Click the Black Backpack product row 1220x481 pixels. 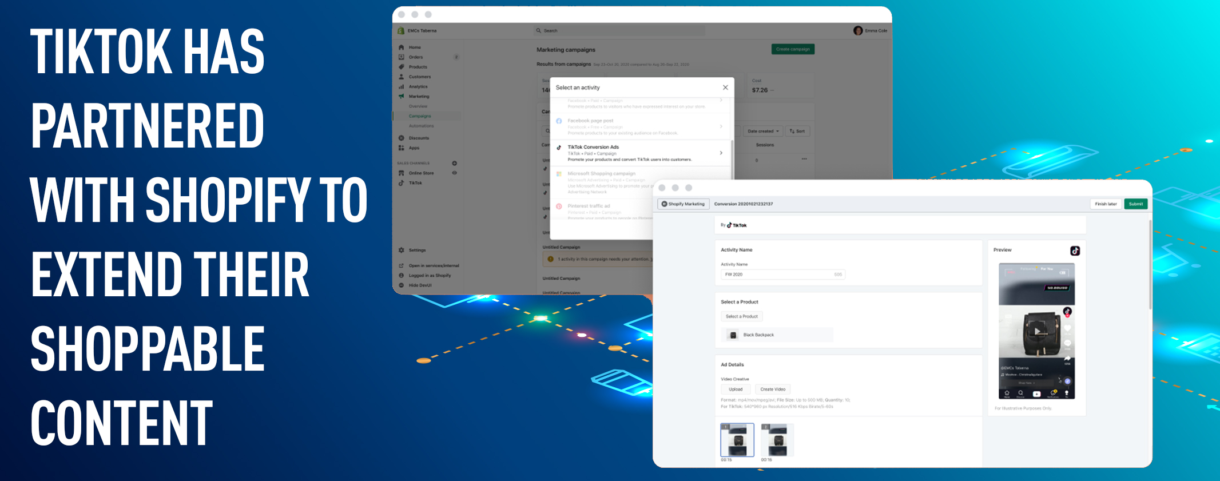(777, 335)
